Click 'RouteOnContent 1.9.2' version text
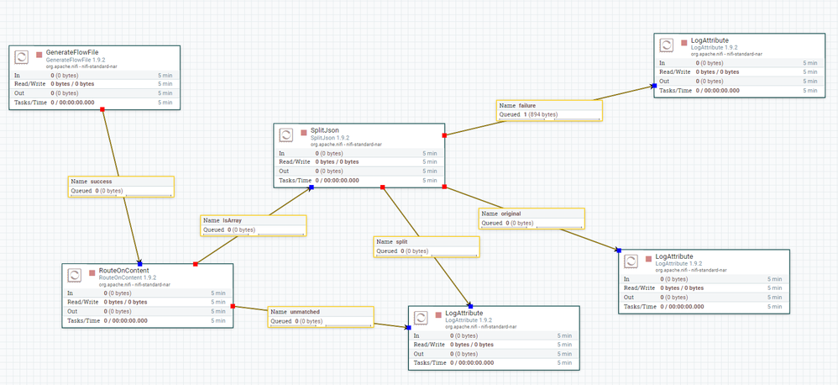 point(128,278)
